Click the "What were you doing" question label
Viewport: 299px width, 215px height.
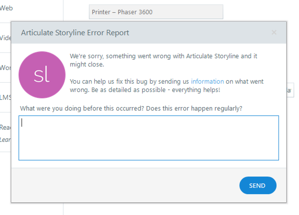tap(131, 109)
